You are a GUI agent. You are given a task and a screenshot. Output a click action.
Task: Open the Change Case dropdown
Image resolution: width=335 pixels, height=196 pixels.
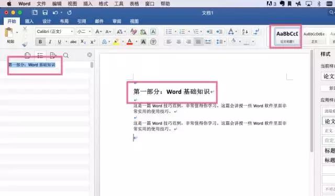121,32
